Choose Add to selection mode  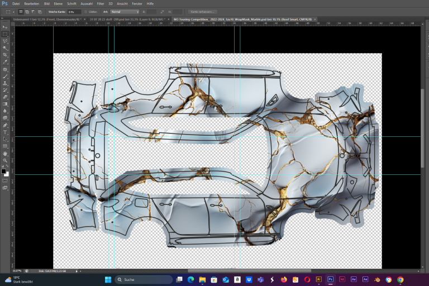[27, 12]
